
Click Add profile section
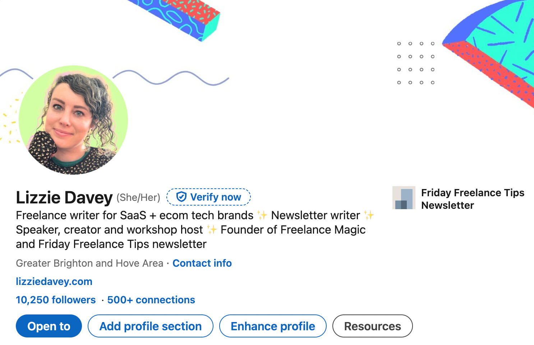click(150, 326)
